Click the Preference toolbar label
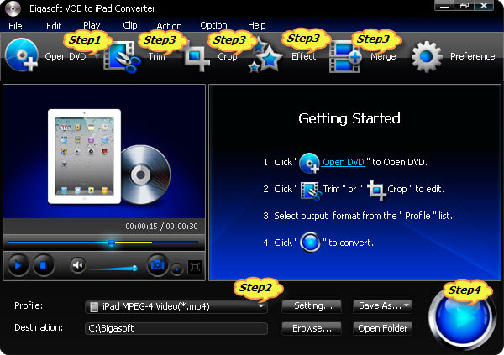Viewport: 504px width, 355px height. click(472, 56)
